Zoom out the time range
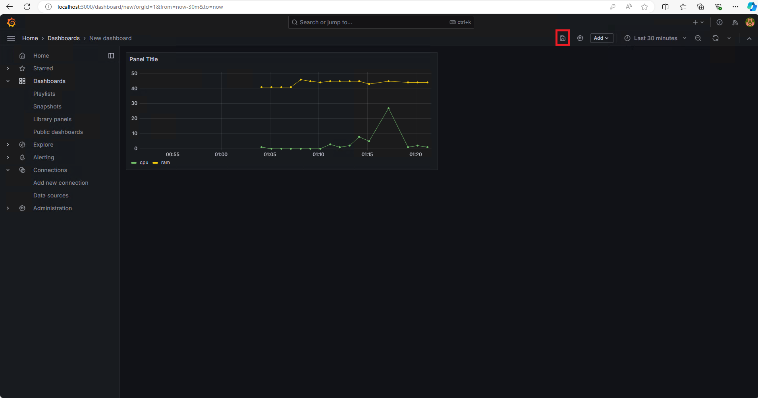The width and height of the screenshot is (758, 398). click(x=698, y=38)
